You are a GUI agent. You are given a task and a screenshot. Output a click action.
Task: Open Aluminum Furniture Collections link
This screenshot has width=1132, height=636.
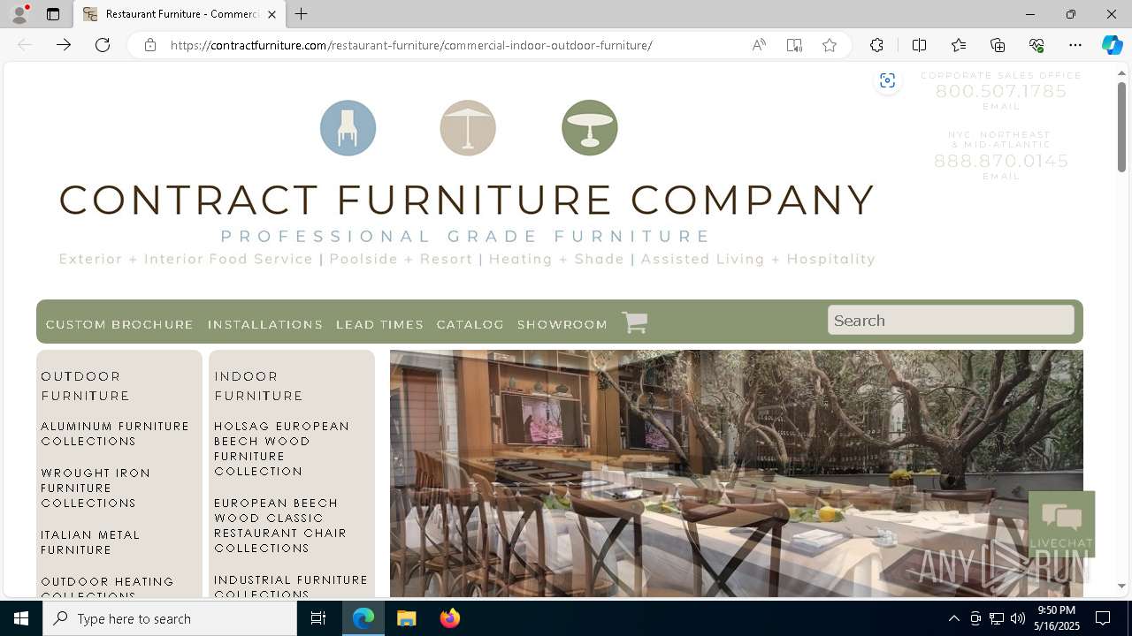point(115,434)
